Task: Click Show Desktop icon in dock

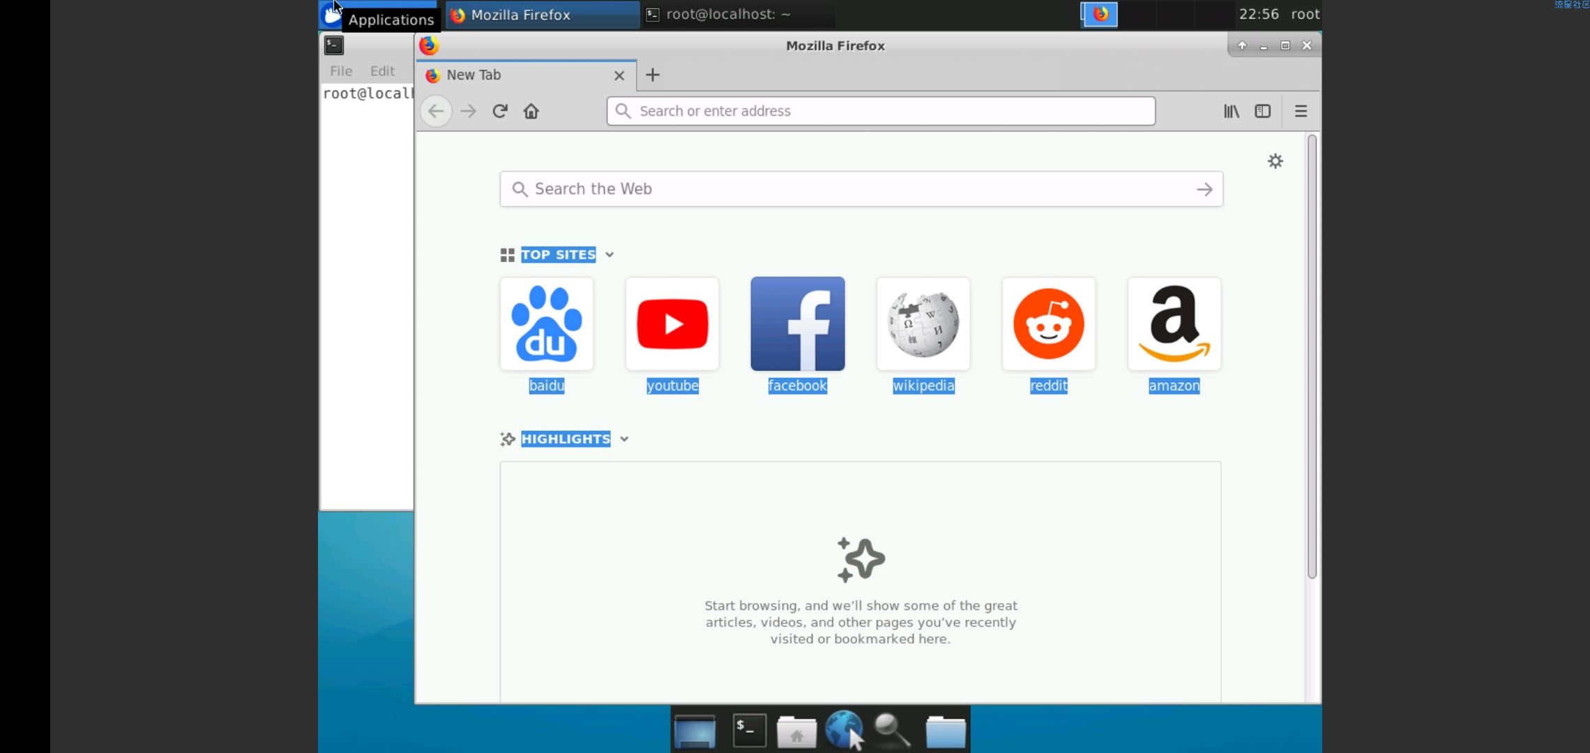Action: tap(695, 731)
